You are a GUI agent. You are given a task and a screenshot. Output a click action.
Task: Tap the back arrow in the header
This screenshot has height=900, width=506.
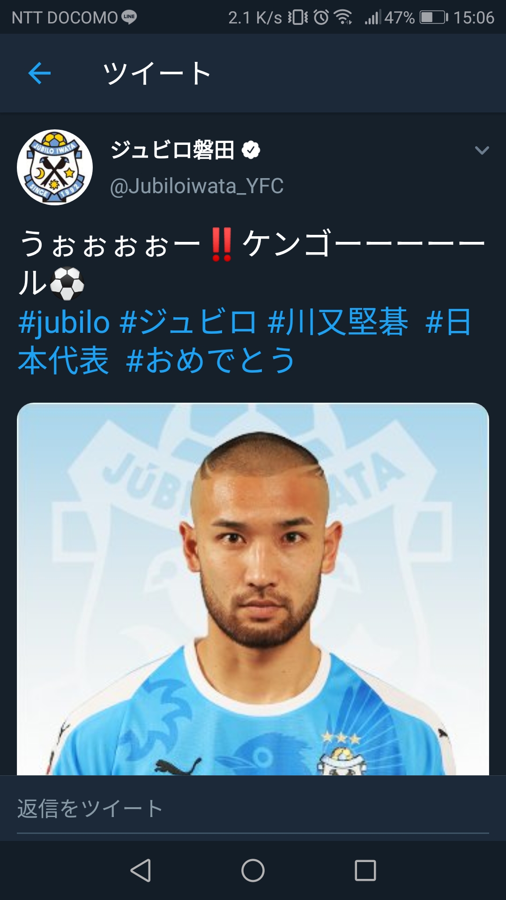coord(39,74)
